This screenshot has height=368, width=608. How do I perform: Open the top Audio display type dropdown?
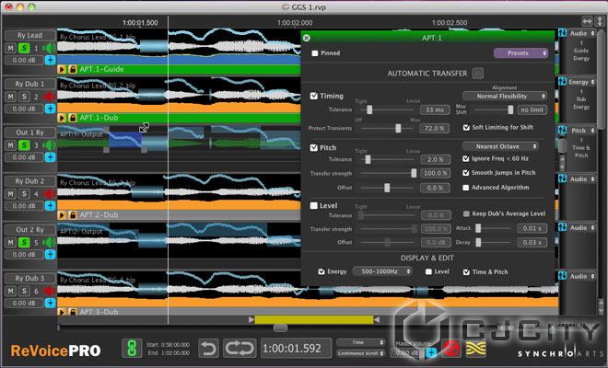click(x=581, y=34)
